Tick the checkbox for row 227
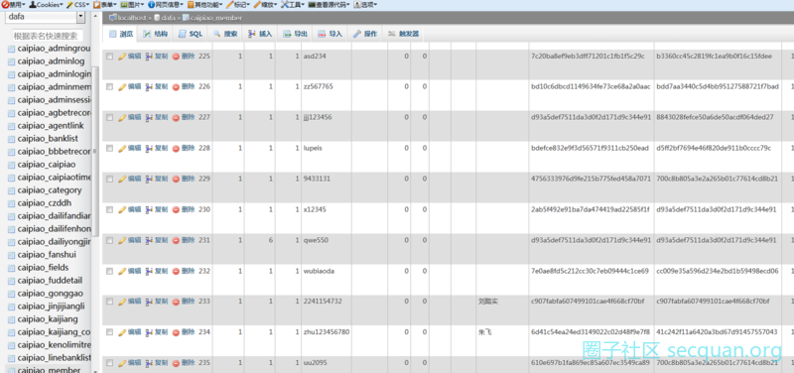The height and width of the screenshot is (373, 794). tap(109, 117)
